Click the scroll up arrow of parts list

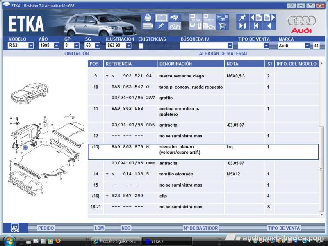click(x=321, y=63)
